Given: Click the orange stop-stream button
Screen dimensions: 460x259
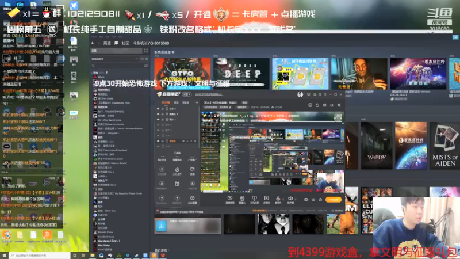Looking at the screenshot, I should tap(333, 200).
